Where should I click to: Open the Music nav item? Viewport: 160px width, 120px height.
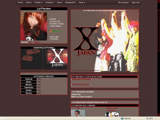pos(60,2)
